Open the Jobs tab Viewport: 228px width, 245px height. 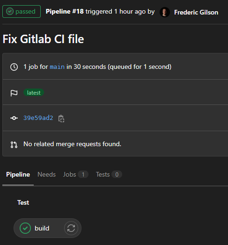click(x=75, y=174)
